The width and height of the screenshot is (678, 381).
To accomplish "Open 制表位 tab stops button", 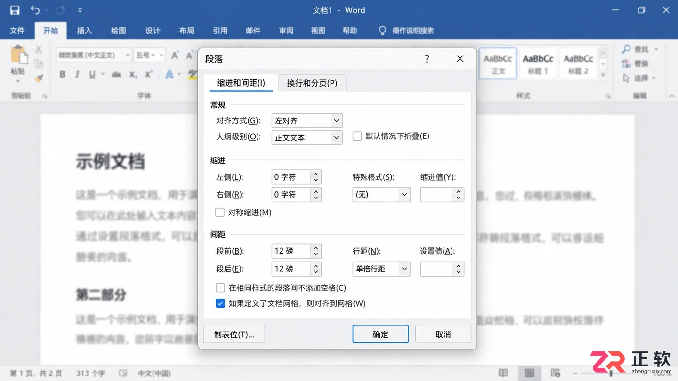I will (x=234, y=334).
